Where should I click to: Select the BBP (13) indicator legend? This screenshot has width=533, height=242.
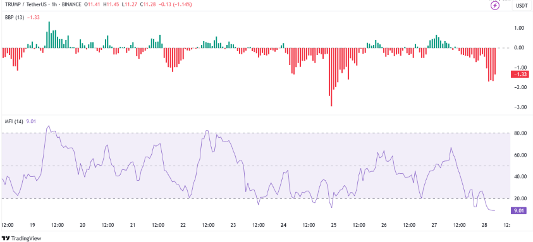(x=15, y=17)
